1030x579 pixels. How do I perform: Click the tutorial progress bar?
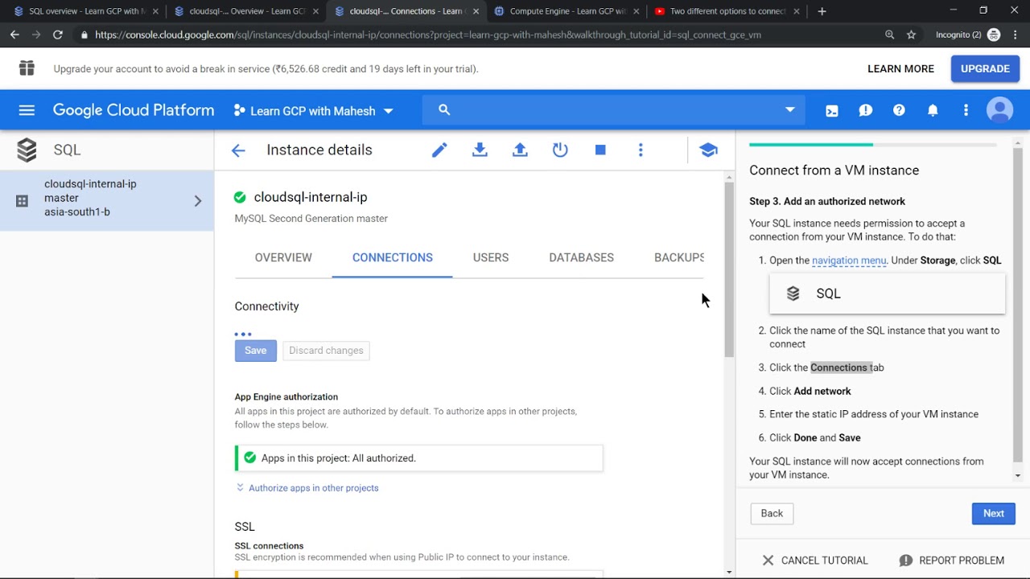click(x=873, y=145)
